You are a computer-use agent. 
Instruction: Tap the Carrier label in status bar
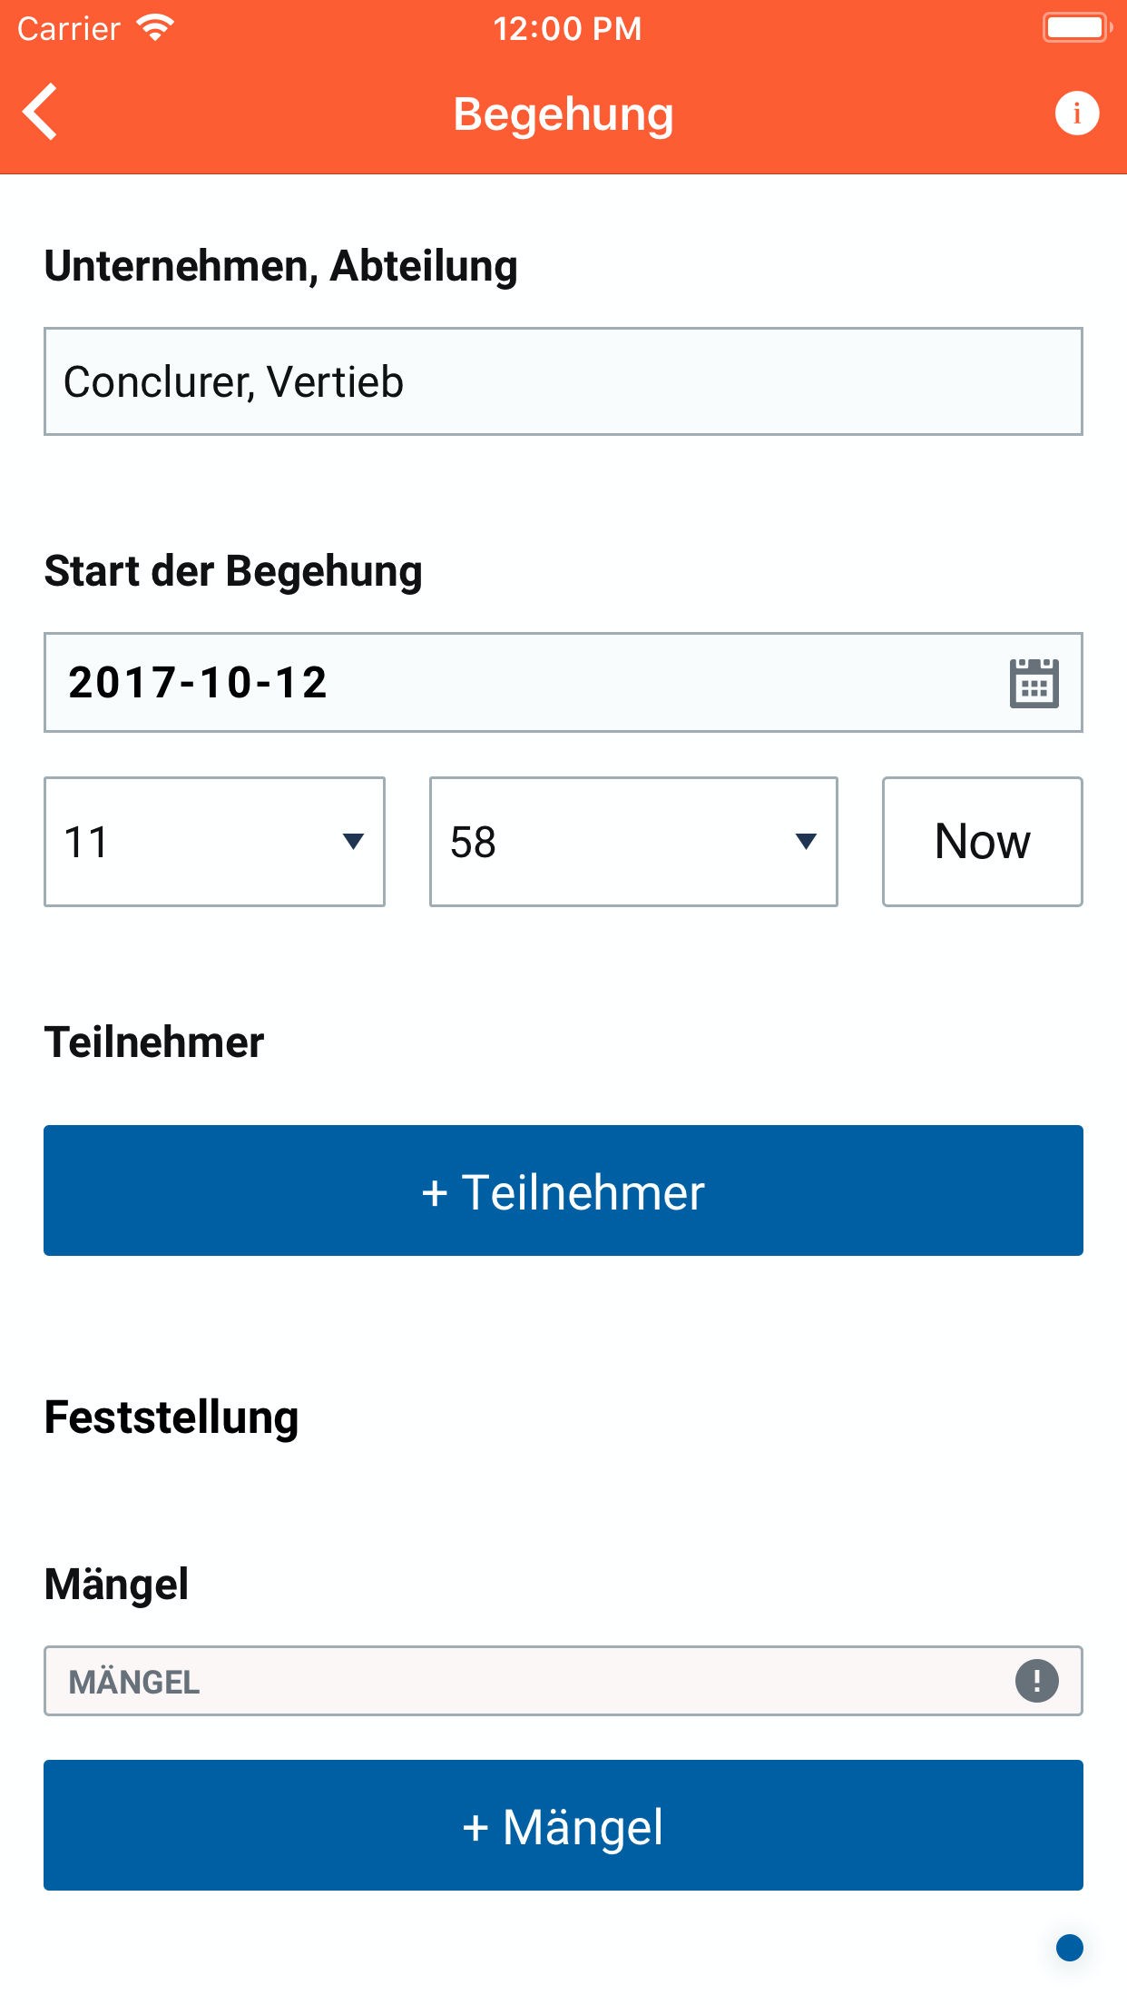tap(69, 29)
